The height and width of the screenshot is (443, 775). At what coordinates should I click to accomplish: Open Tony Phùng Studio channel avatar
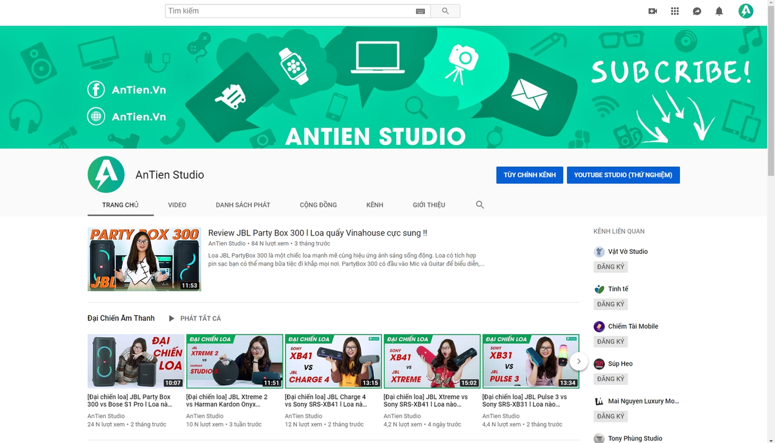[599, 438]
